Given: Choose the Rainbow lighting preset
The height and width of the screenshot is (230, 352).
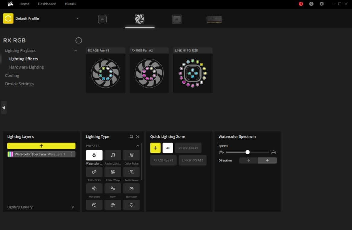Looking at the screenshot, I should coord(131,188).
